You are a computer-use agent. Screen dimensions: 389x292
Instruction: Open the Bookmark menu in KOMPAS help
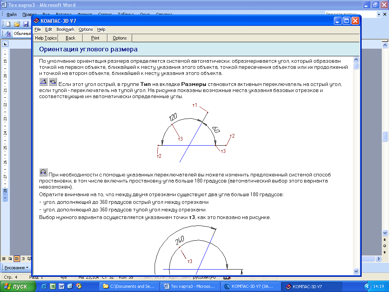(x=65, y=29)
